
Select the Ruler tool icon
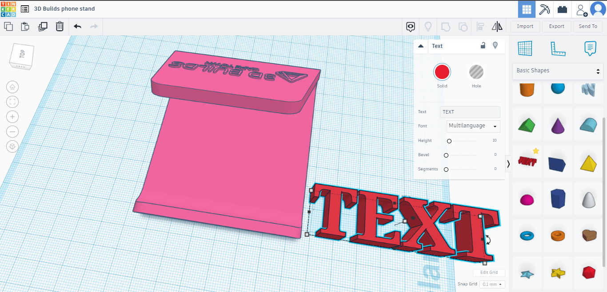click(x=558, y=48)
